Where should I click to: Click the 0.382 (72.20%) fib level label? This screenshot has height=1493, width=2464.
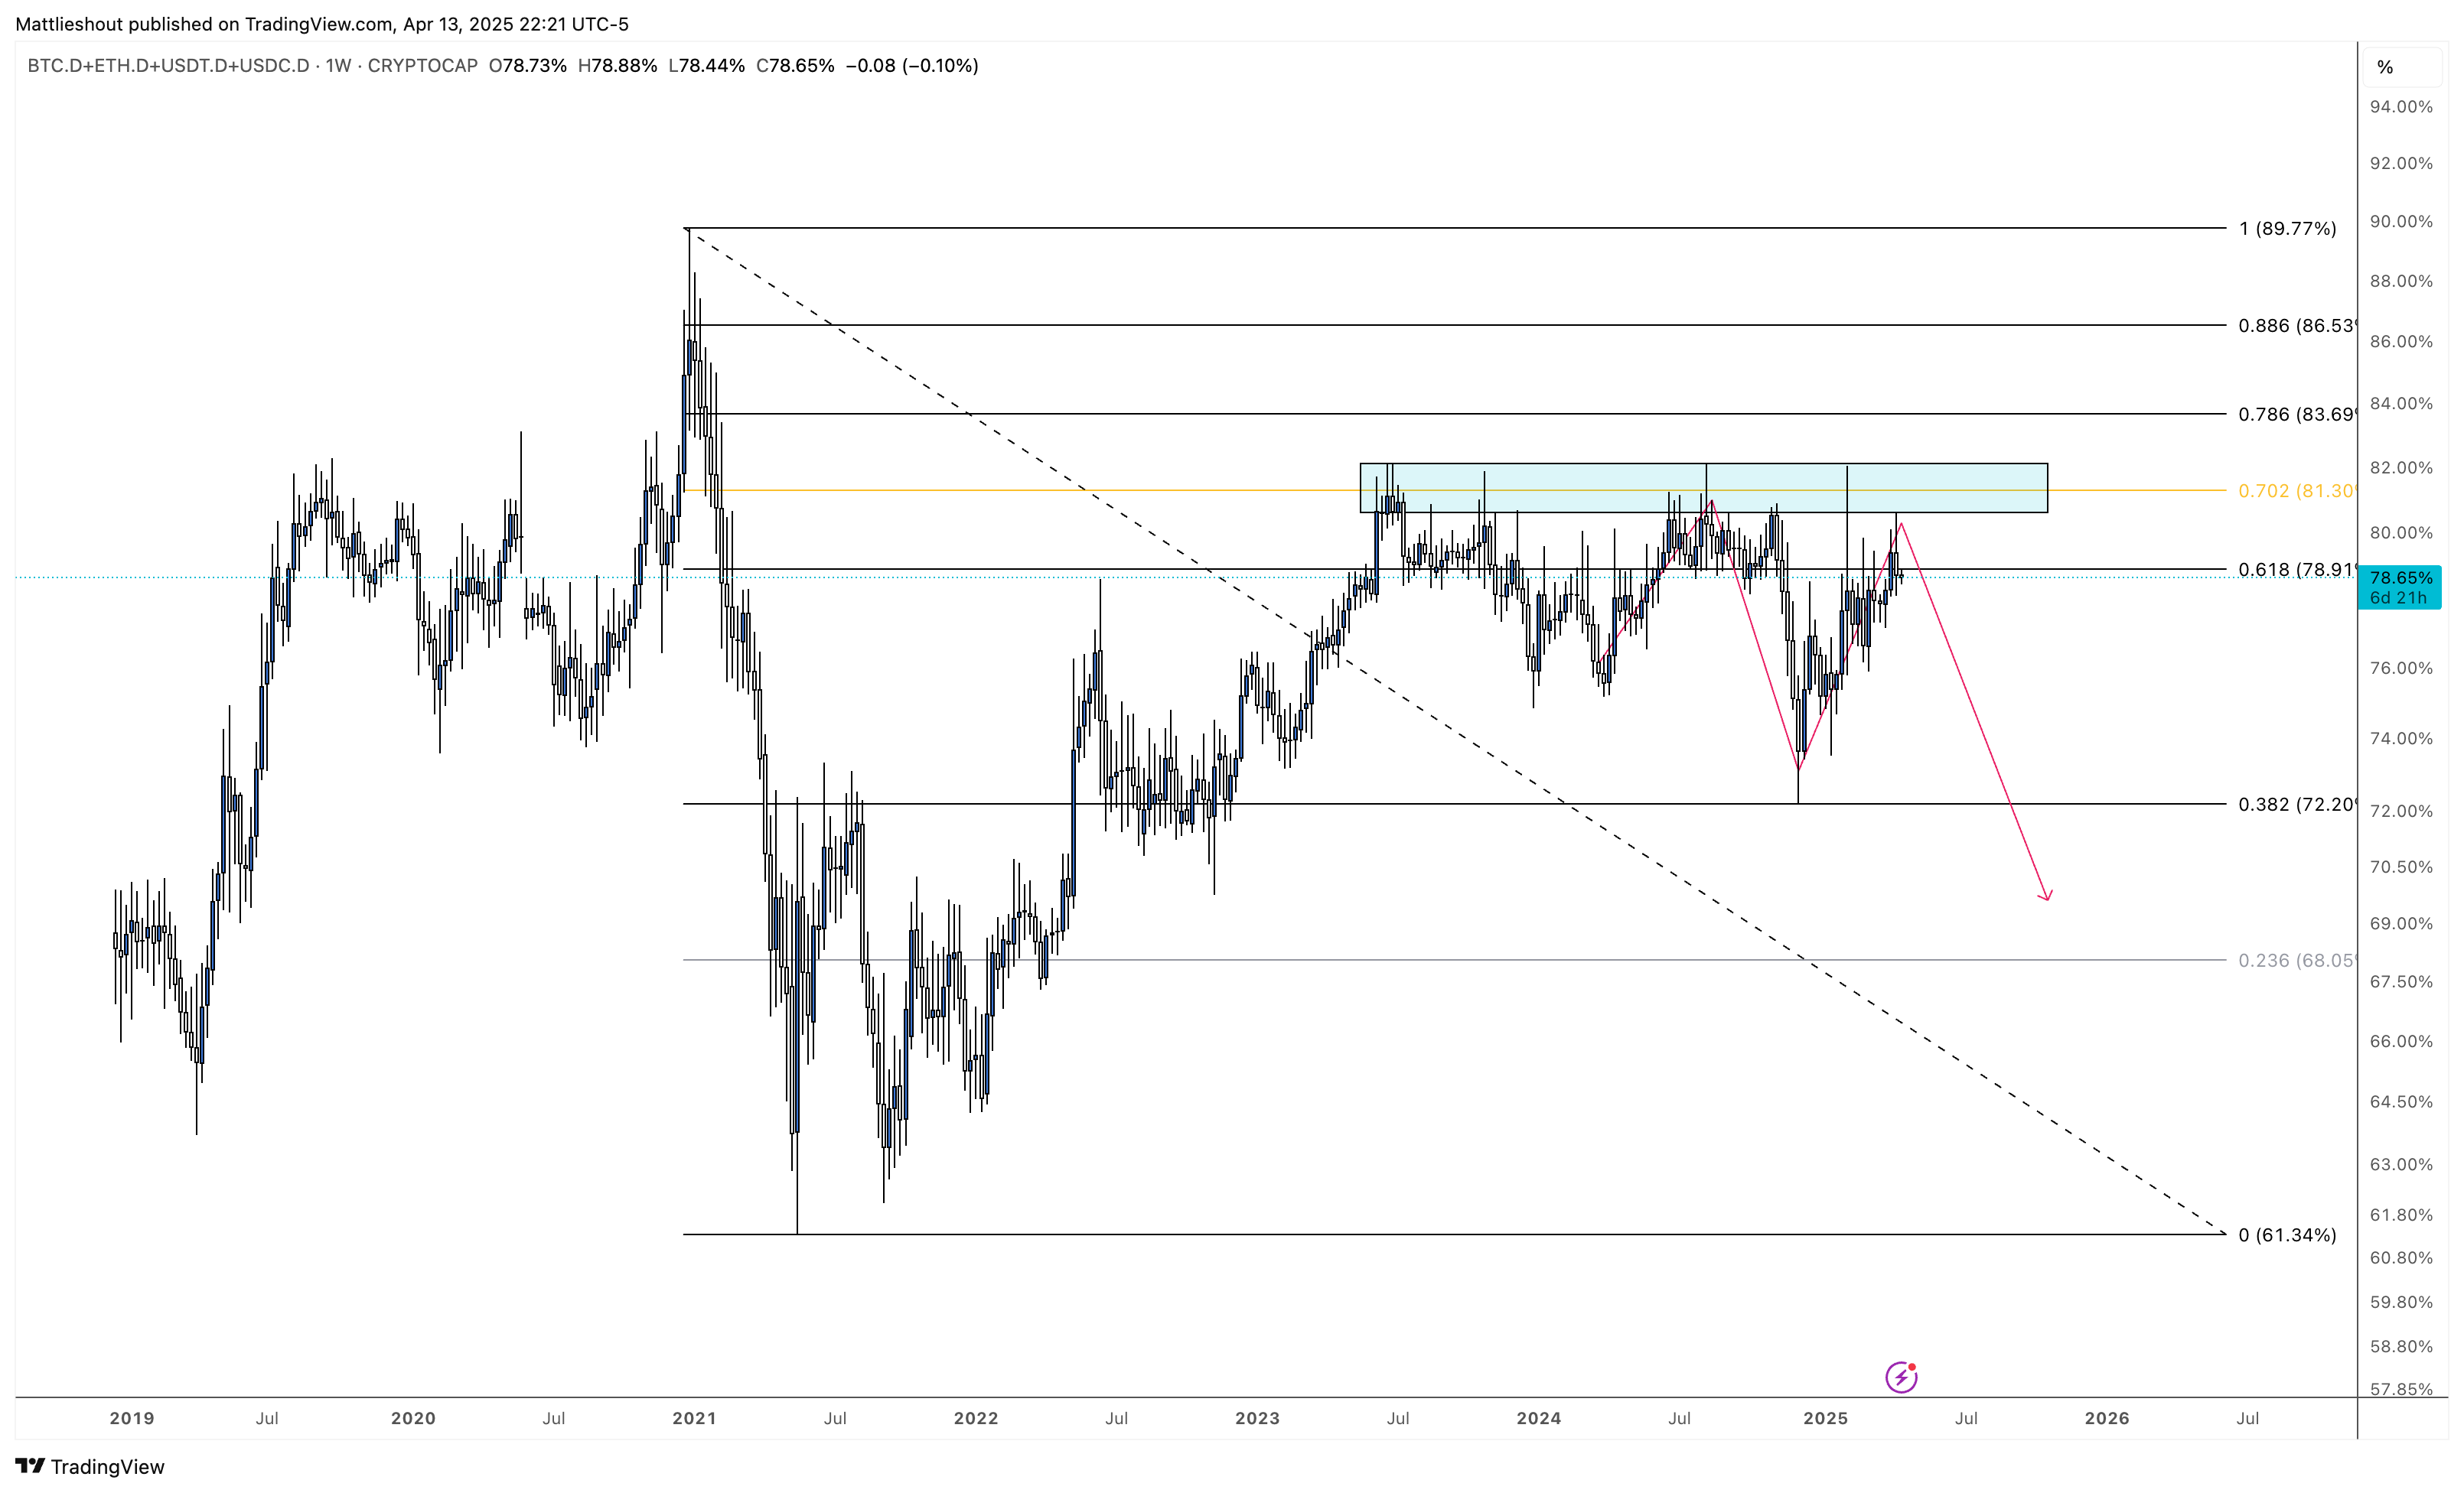tap(2296, 805)
